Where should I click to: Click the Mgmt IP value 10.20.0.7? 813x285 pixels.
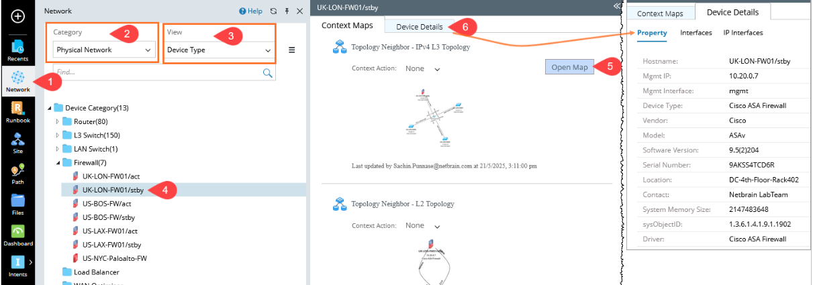point(743,75)
